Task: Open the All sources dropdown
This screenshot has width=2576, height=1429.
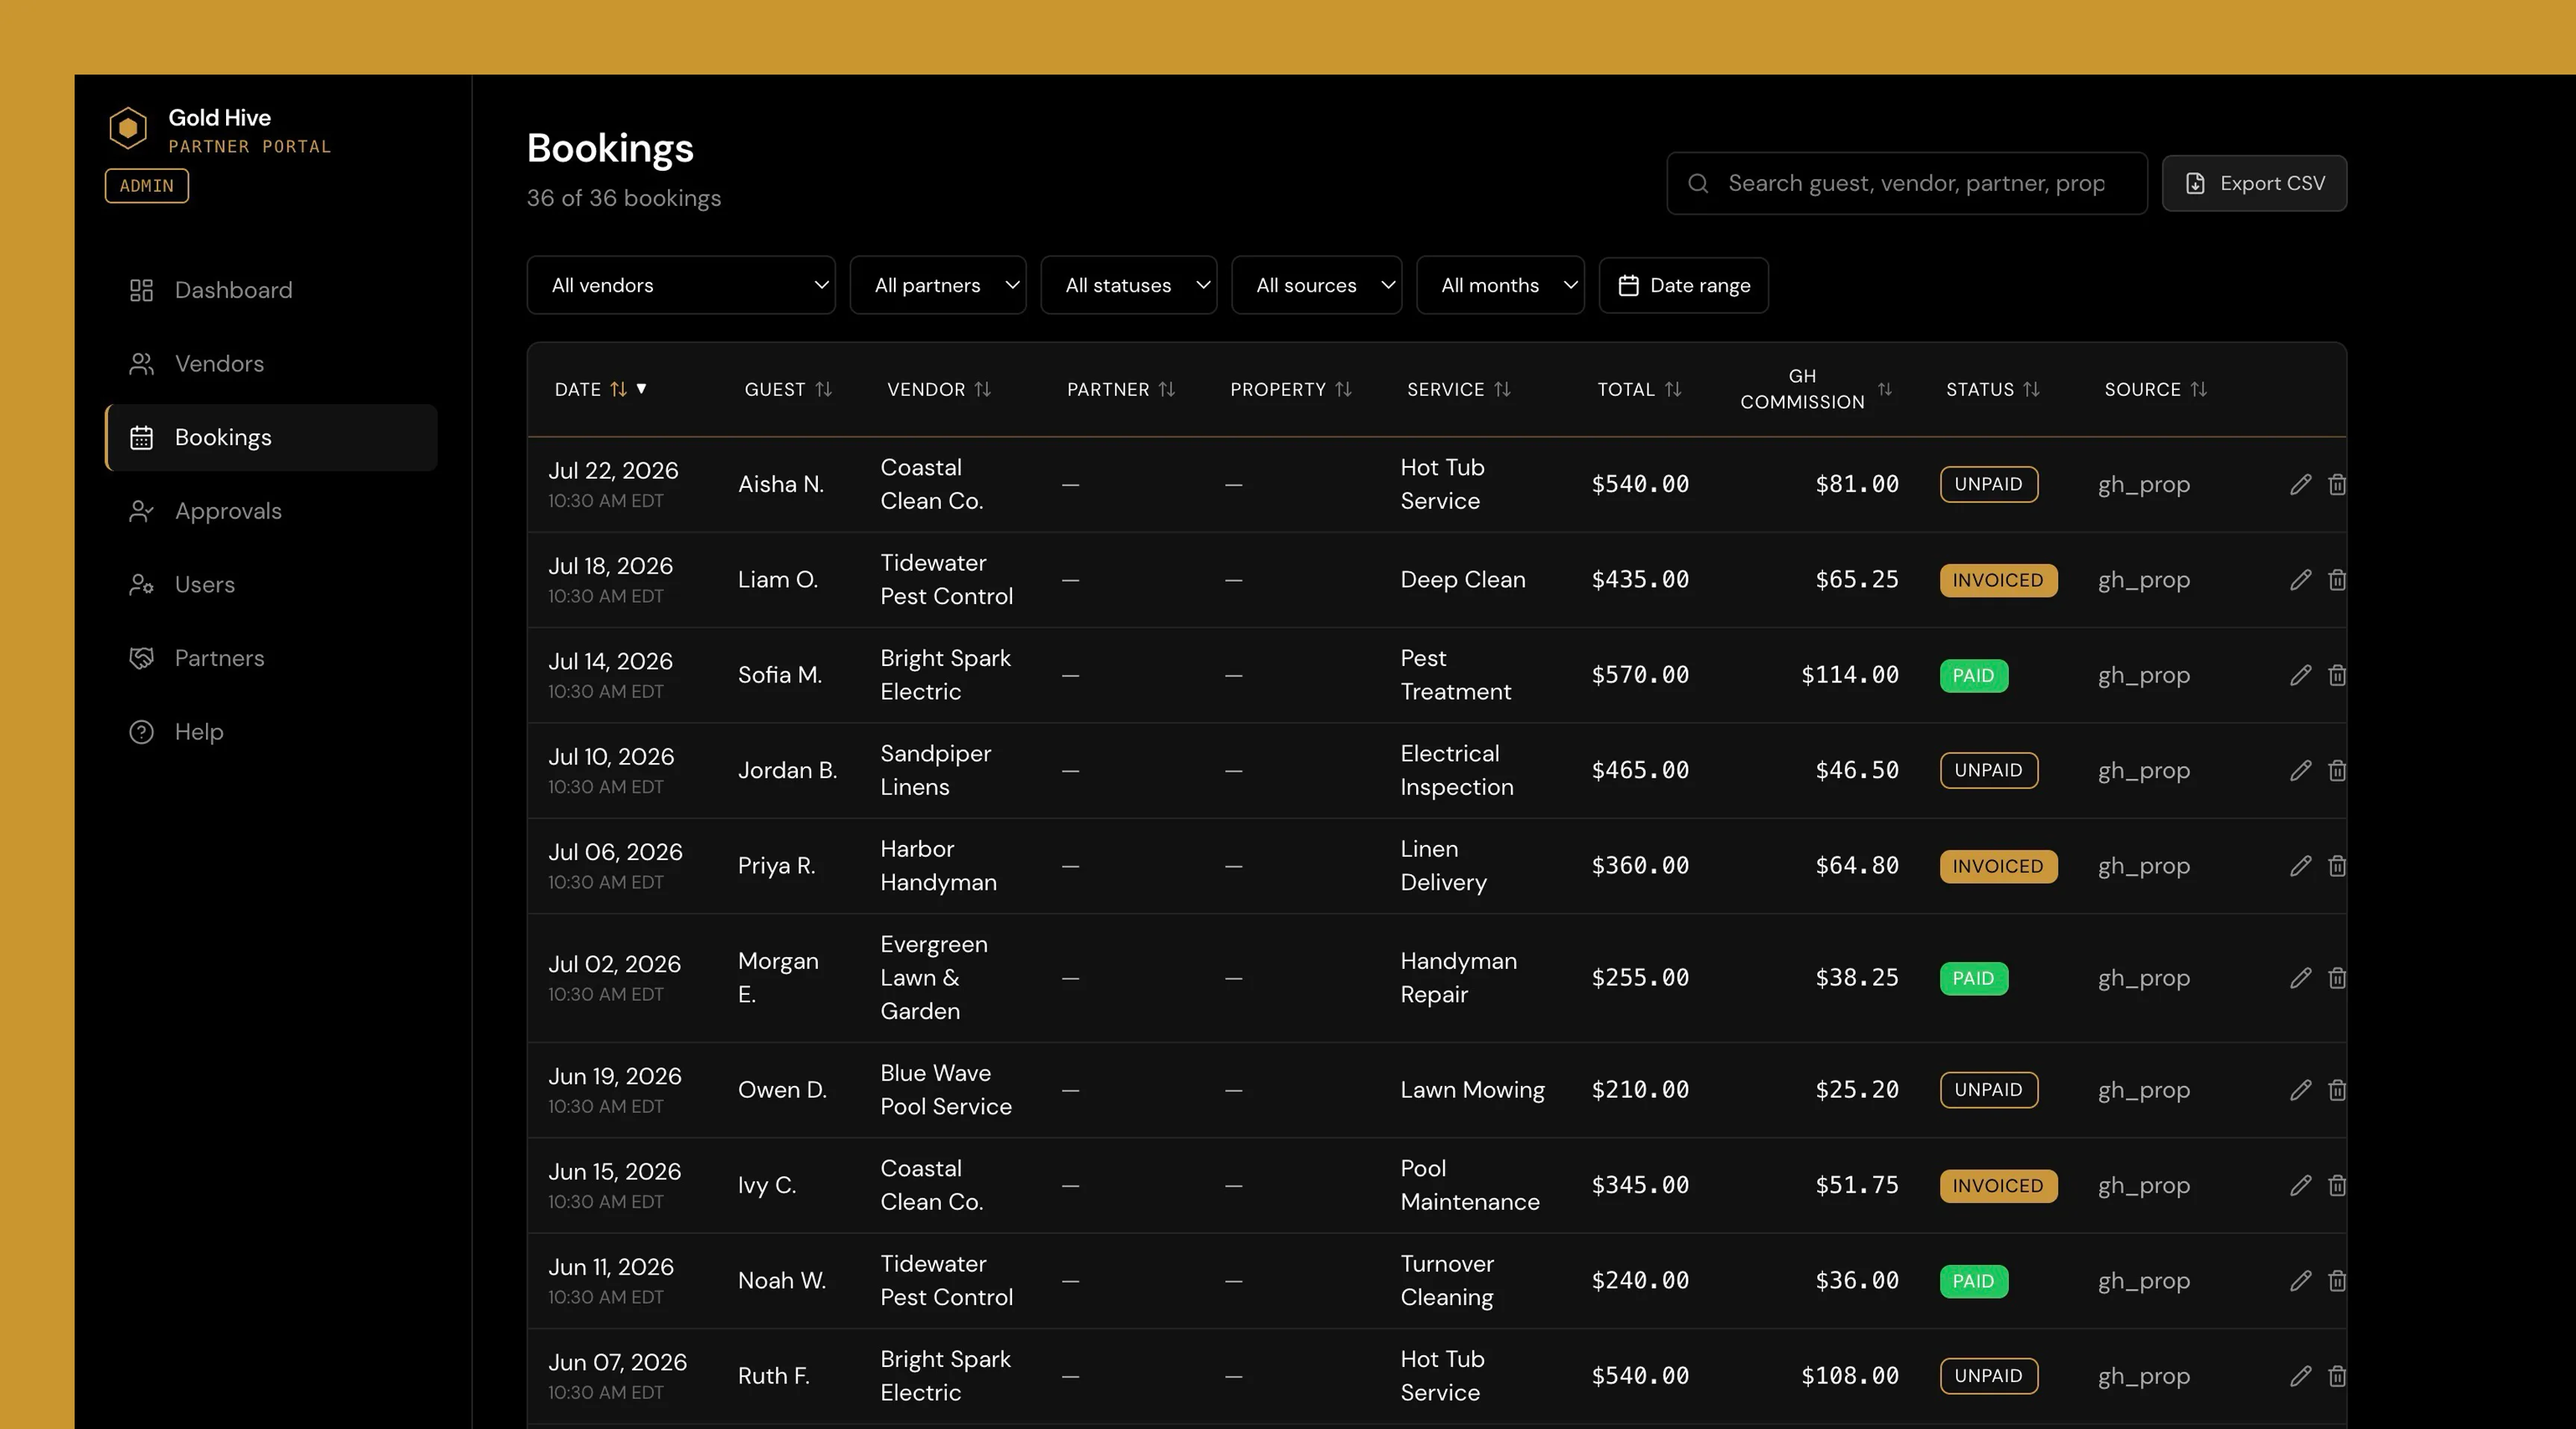Action: click(x=1317, y=286)
